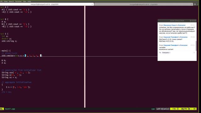
Task: Click '// aggregate initialization' comment
Action: 17,82
